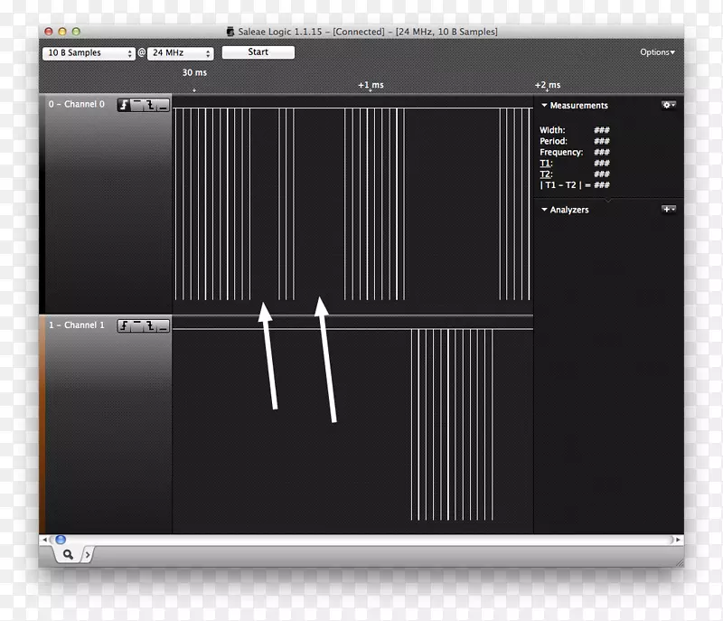This screenshot has width=723, height=621.
Task: Set high level trigger on Channel 0
Action: 137,105
